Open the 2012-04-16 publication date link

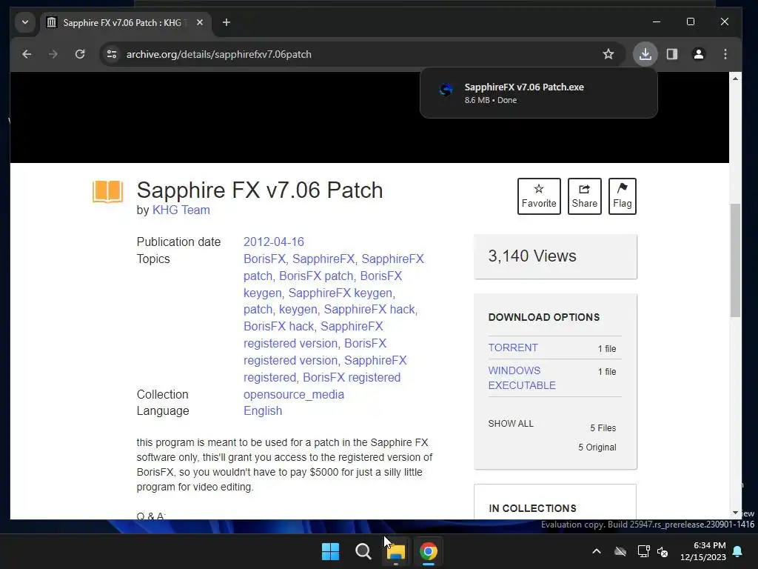[x=274, y=242]
